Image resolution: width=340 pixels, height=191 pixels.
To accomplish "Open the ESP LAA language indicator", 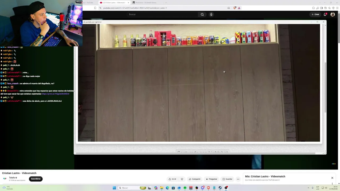I will pyautogui.click(x=318, y=188).
